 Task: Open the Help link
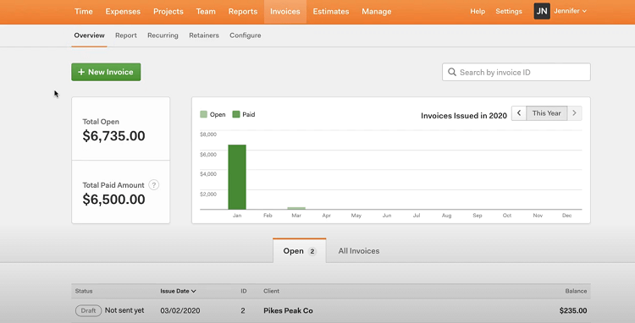click(x=478, y=11)
